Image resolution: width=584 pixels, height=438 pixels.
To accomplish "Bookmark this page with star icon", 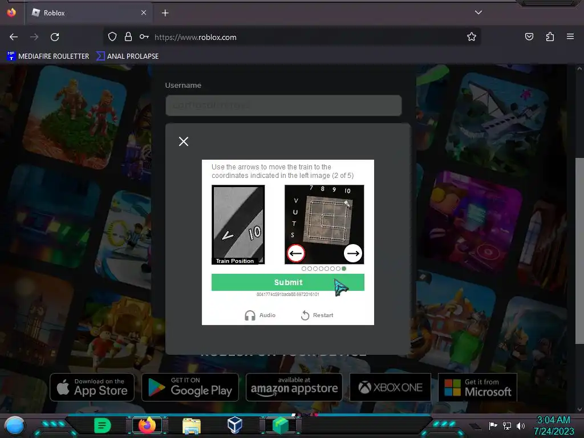I will (472, 36).
